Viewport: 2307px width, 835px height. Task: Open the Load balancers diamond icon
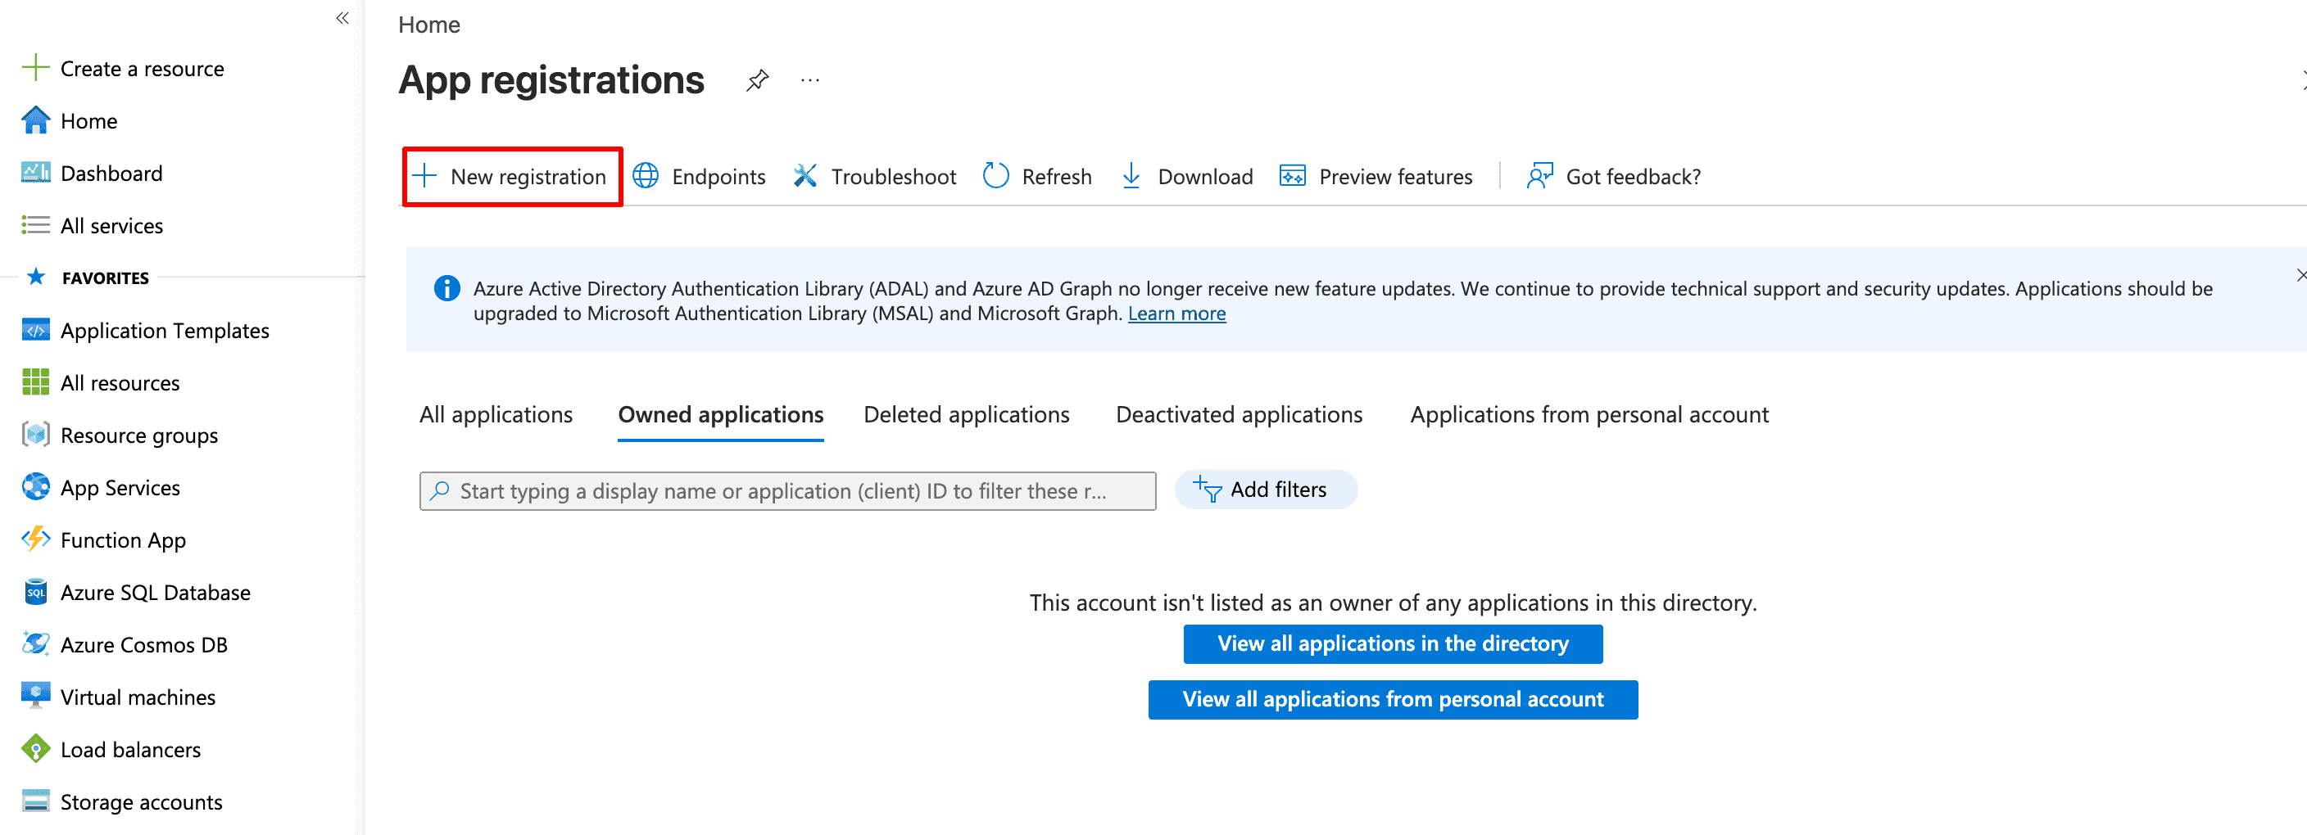[x=35, y=748]
